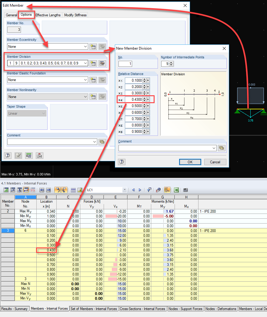Click the jump to previous table arrow icon
The width and height of the screenshot is (267, 317).
(x=42, y=190)
